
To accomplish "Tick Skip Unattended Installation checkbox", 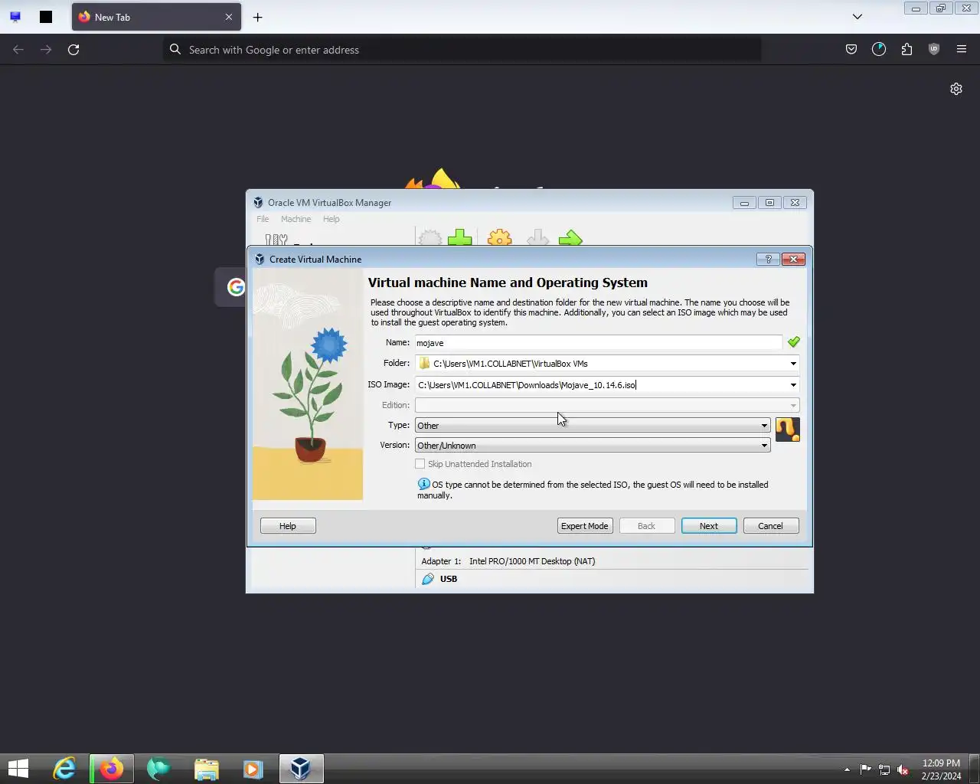I will 420,464.
